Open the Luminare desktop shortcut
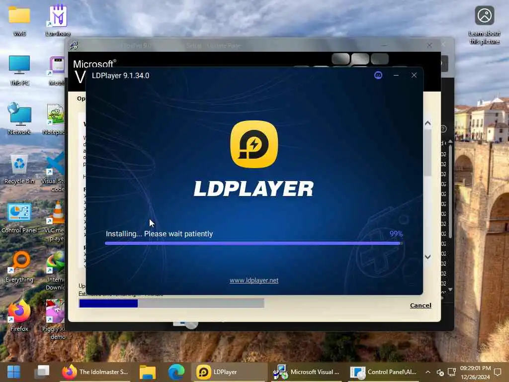The height and width of the screenshot is (382, 509). tap(58, 20)
